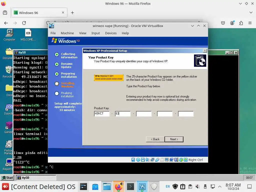
Task: Click the optical drive indicator in VirtualBox status bar
Action: click(x=138, y=160)
